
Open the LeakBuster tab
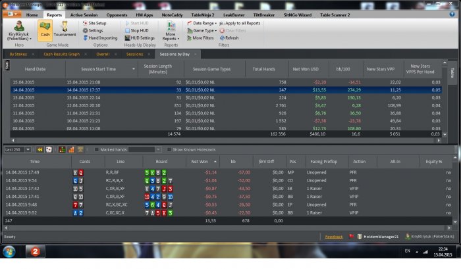(x=234, y=14)
